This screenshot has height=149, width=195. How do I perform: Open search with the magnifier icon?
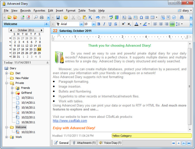tap(36, 17)
